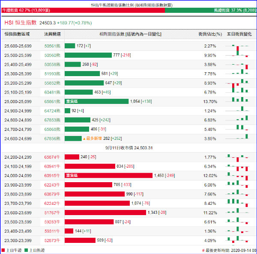Click the 60941牛 bull certificate code
This screenshot has width=257, height=254.
coord(52,166)
